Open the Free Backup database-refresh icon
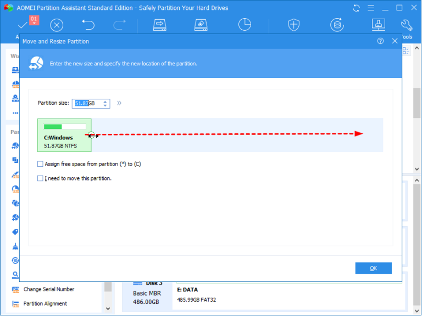The height and width of the screenshot is (316, 422). pos(337,25)
